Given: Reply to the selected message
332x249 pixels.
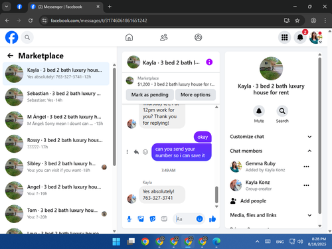Looking at the screenshot, I should [136, 152].
